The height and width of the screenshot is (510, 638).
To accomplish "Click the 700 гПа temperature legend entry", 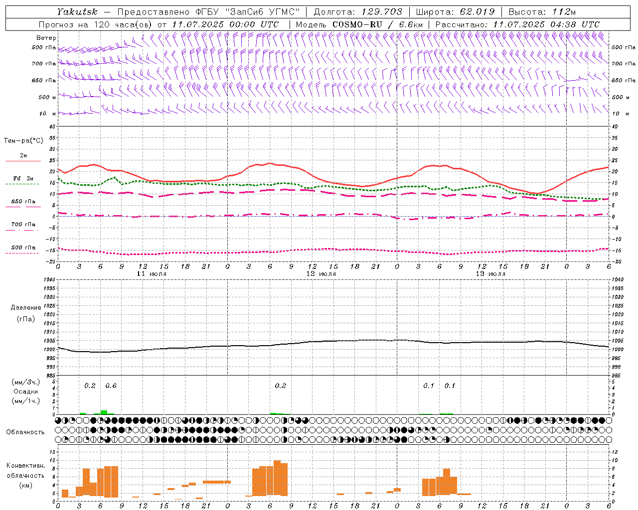I will (23, 225).
